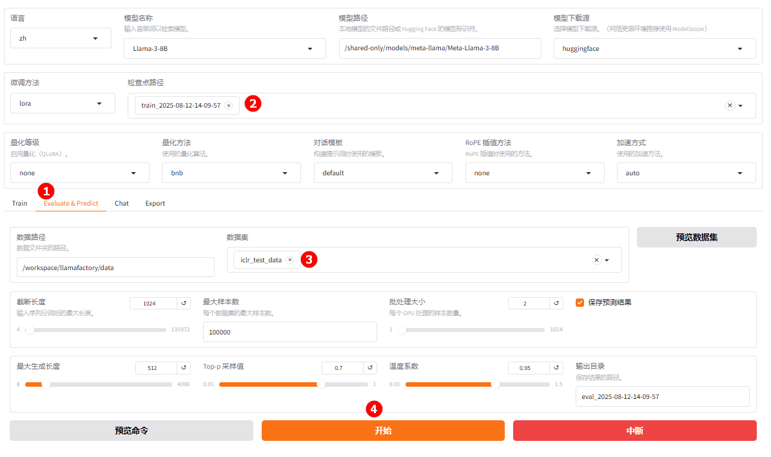Click the 输出目录 text field
This screenshot has height=457, width=771.
pos(662,396)
